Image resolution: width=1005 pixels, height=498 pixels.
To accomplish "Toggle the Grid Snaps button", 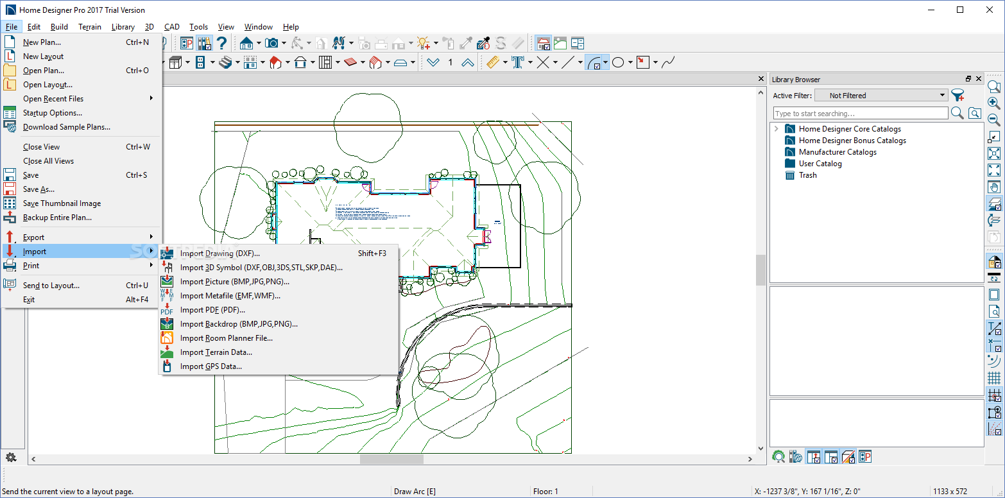I will pyautogui.click(x=993, y=395).
